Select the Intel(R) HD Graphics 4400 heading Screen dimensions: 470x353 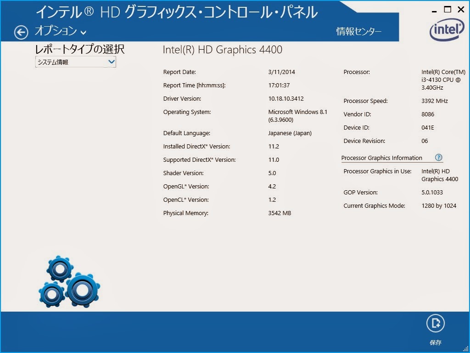223,50
